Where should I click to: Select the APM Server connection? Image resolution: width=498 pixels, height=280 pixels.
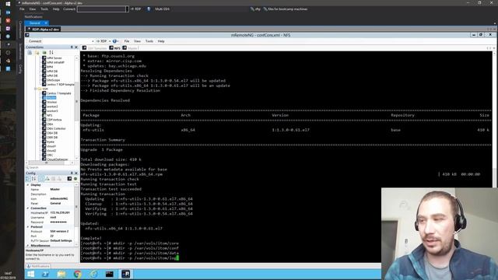(x=52, y=58)
